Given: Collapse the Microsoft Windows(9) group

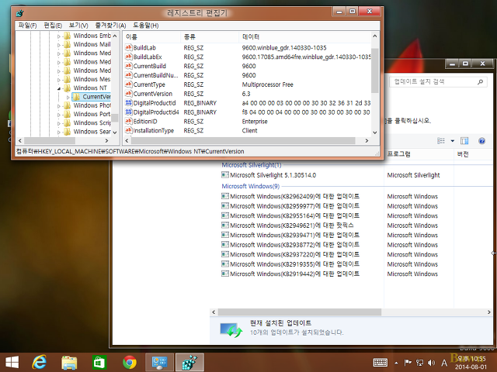Looking at the screenshot, I should tap(250, 186).
